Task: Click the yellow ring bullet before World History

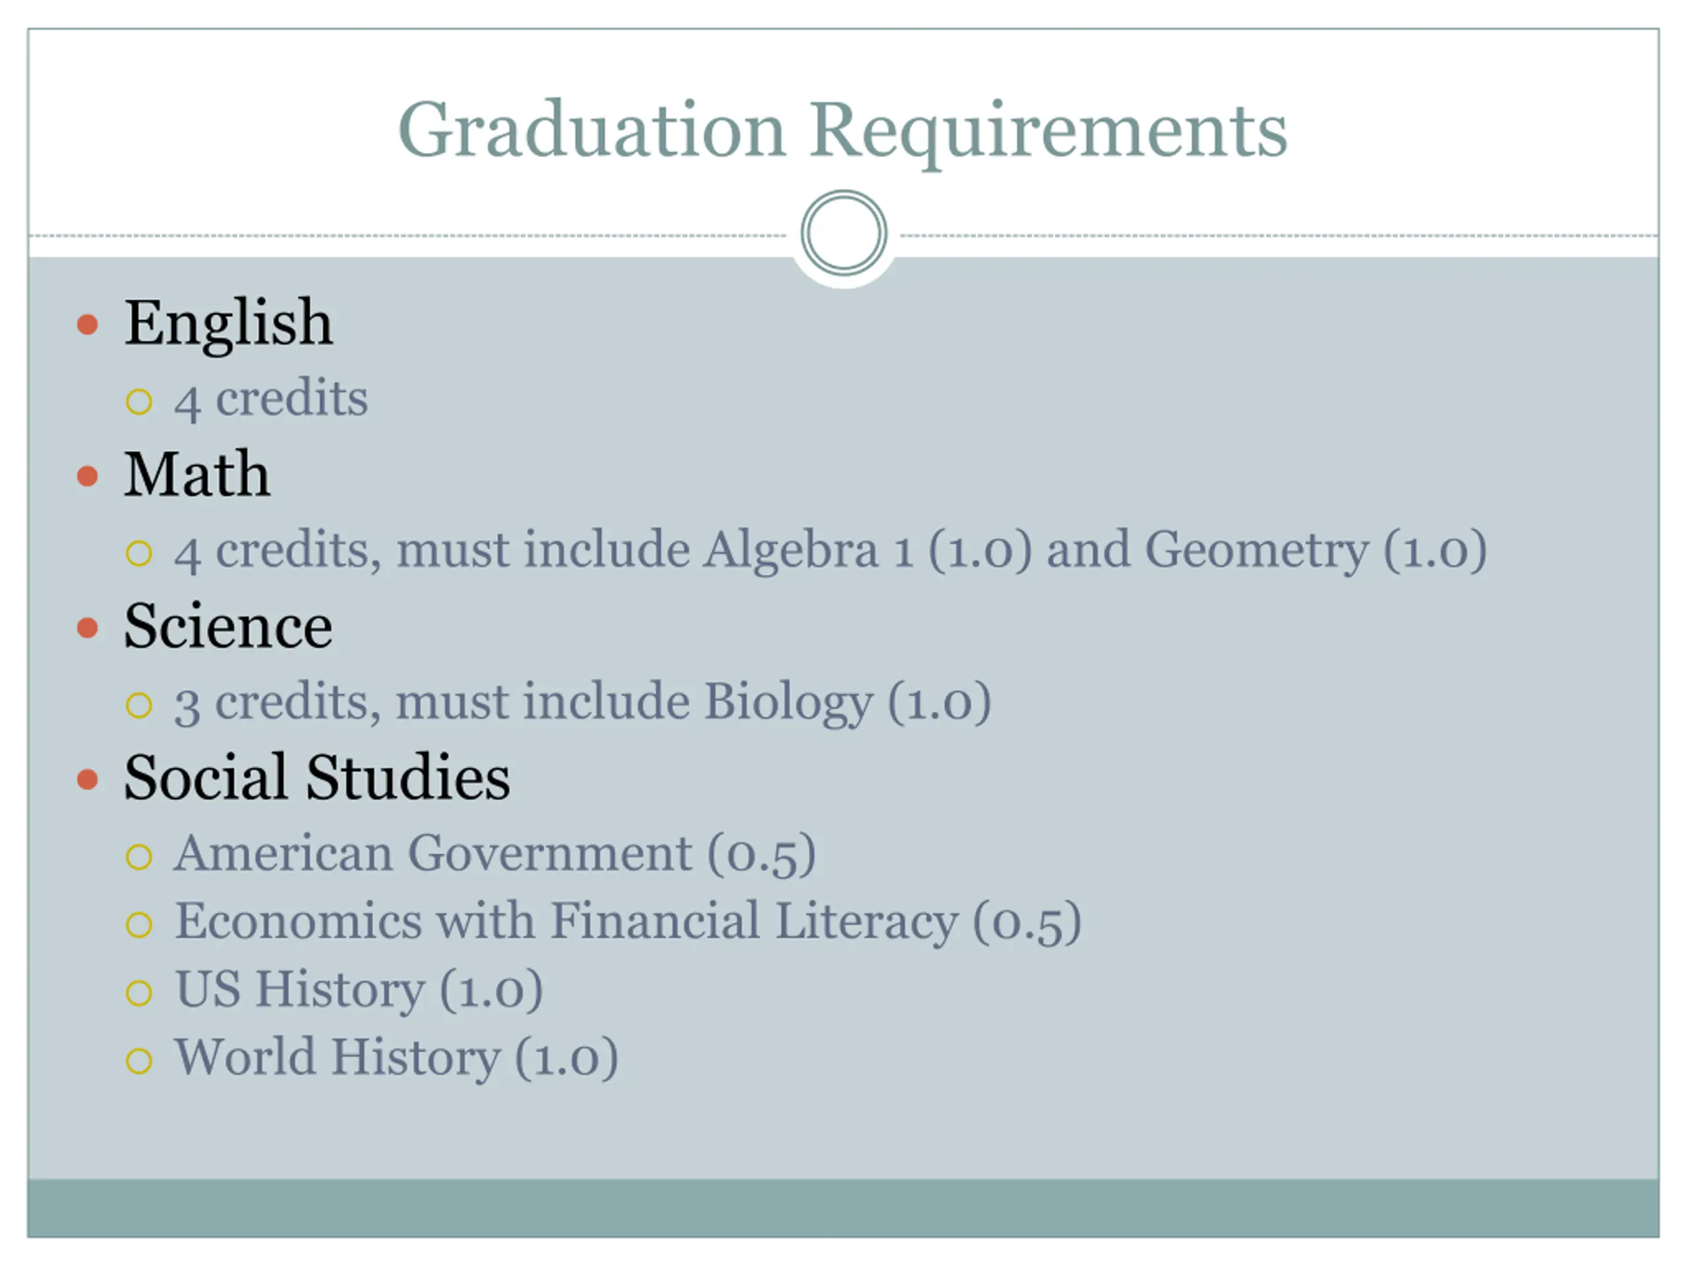Action: 139,1061
